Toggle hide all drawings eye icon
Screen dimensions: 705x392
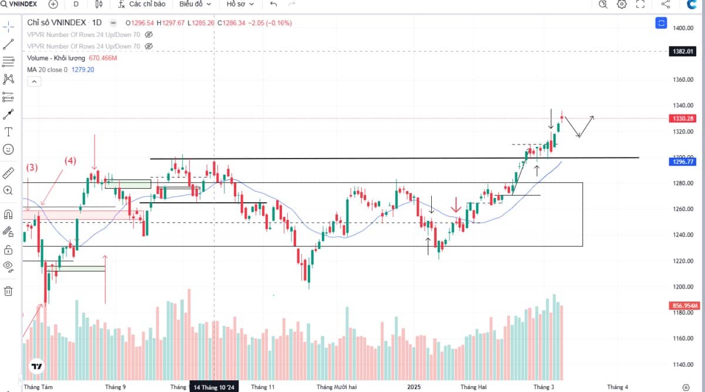coord(8,266)
